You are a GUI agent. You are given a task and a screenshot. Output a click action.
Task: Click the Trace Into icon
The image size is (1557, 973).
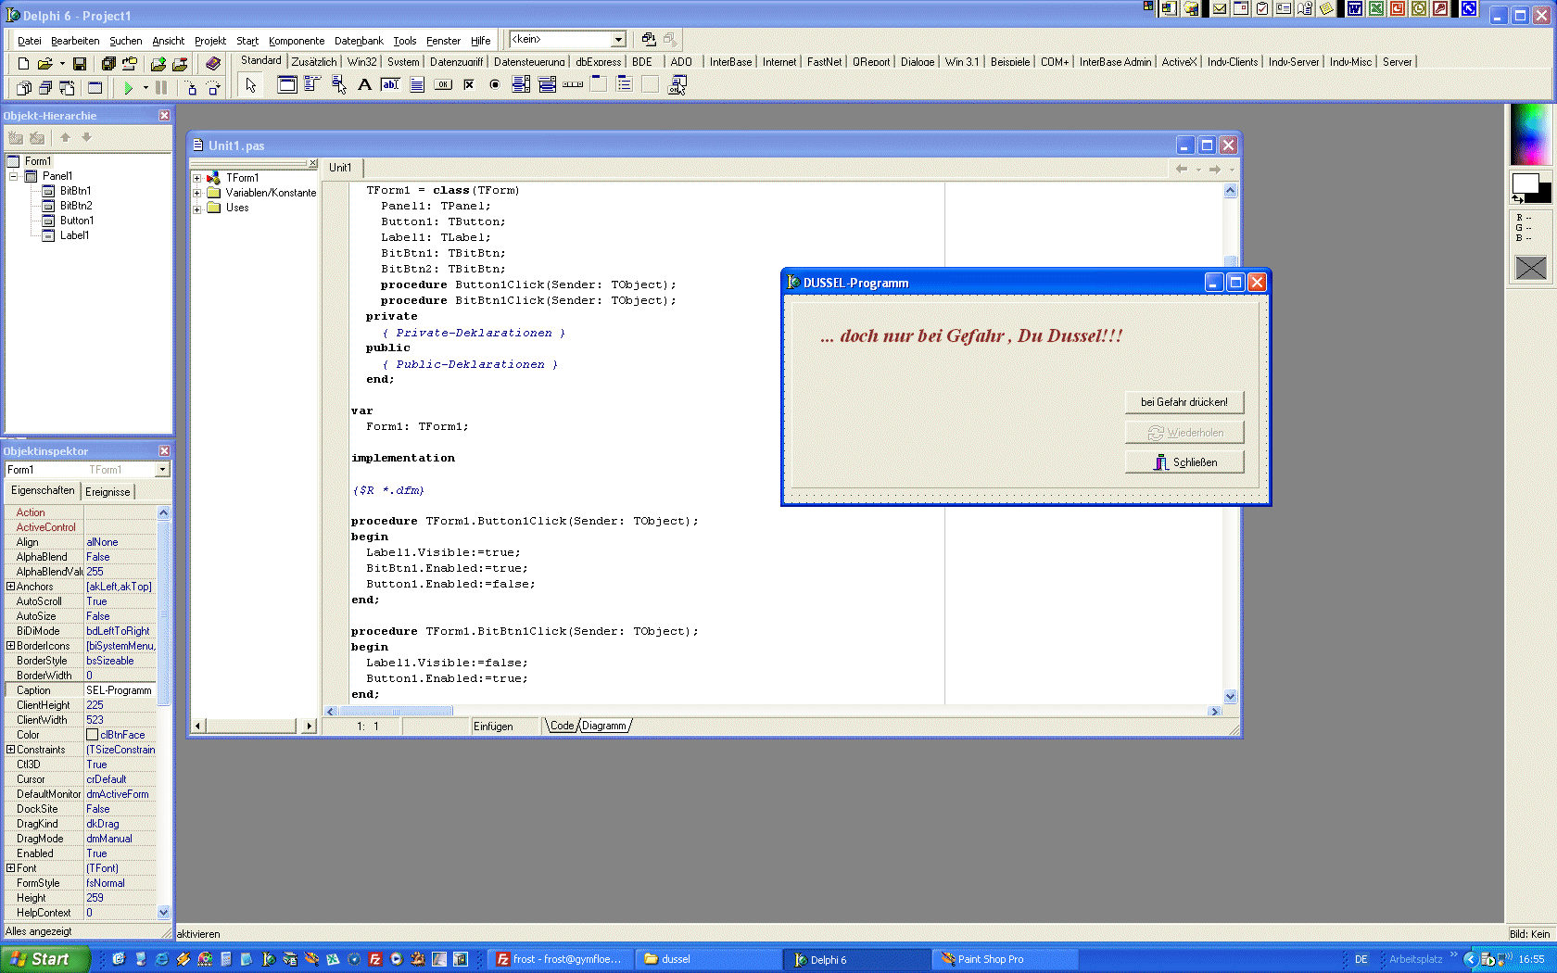(x=191, y=88)
